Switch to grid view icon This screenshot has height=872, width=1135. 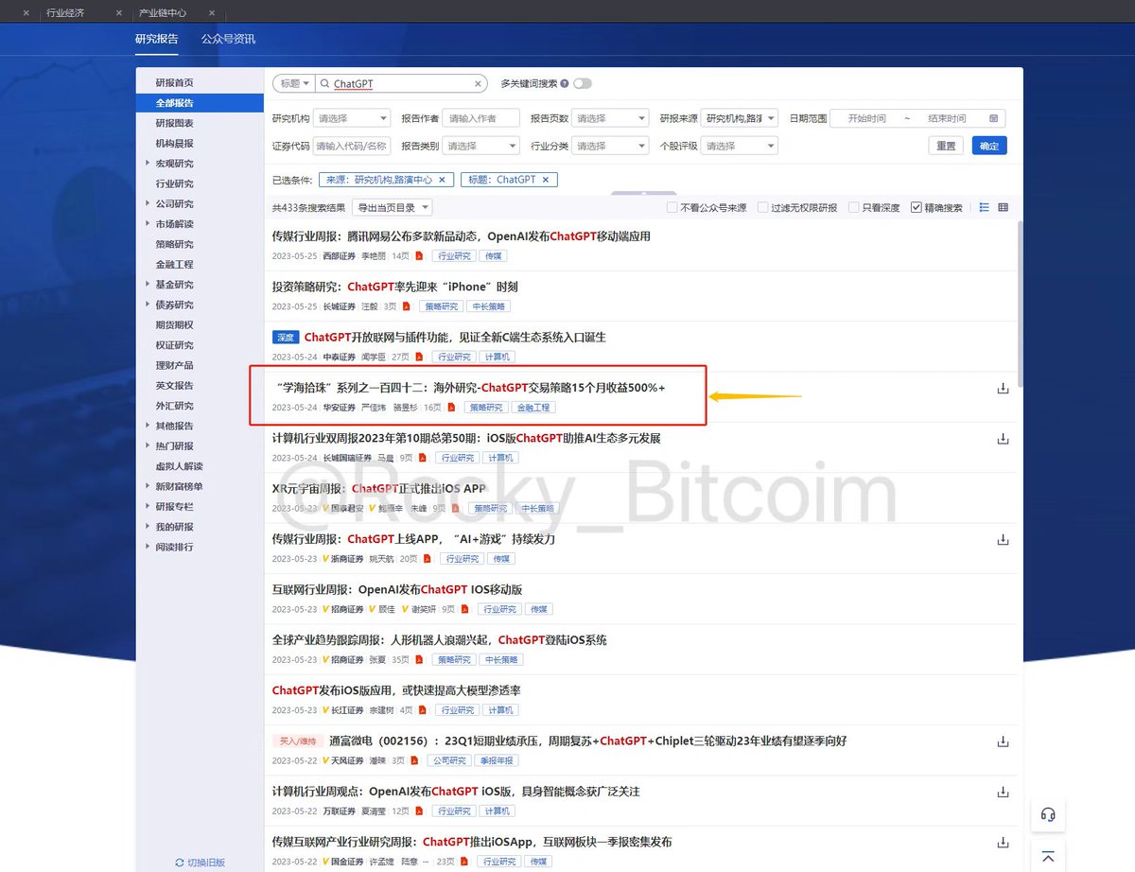pos(1004,207)
